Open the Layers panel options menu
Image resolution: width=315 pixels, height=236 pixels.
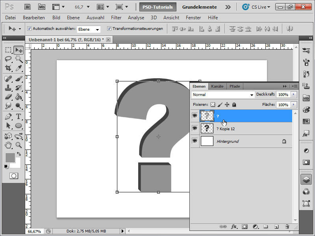pos(295,86)
